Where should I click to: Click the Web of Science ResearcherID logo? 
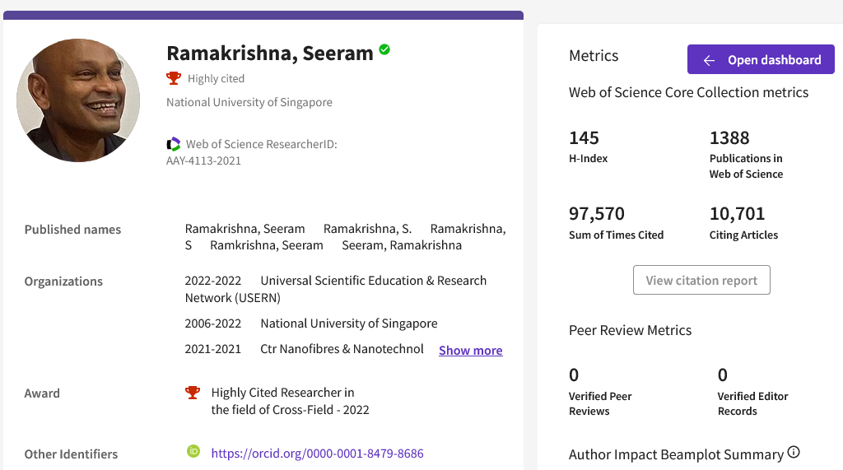[174, 144]
